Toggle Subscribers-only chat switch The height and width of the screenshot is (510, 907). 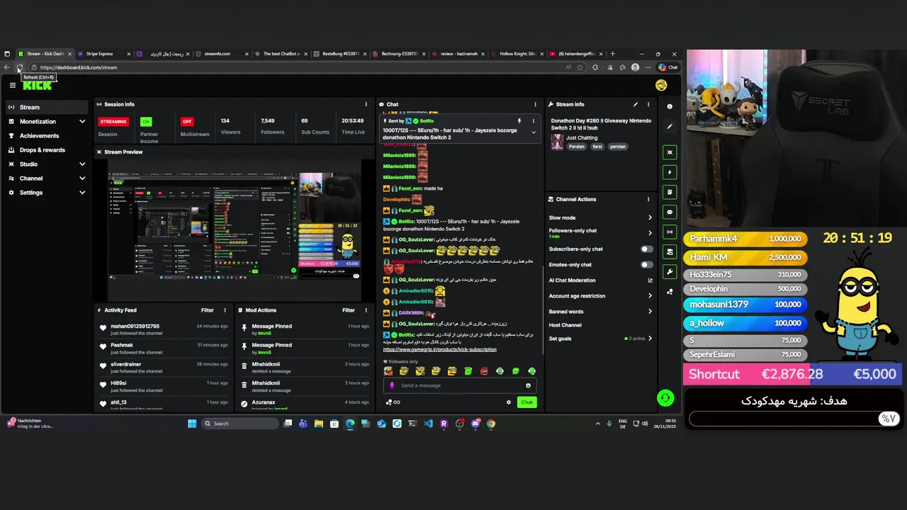pos(647,249)
